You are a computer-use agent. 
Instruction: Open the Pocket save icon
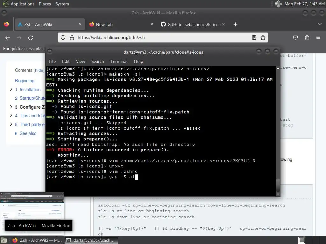point(295,37)
